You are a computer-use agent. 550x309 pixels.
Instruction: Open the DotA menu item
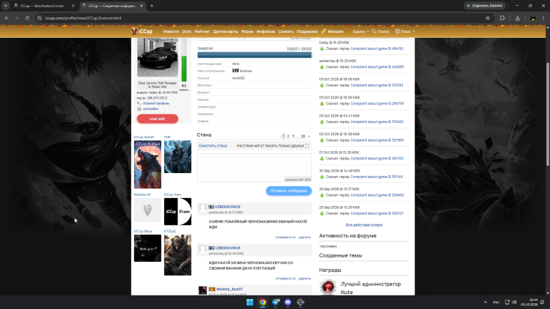click(187, 31)
